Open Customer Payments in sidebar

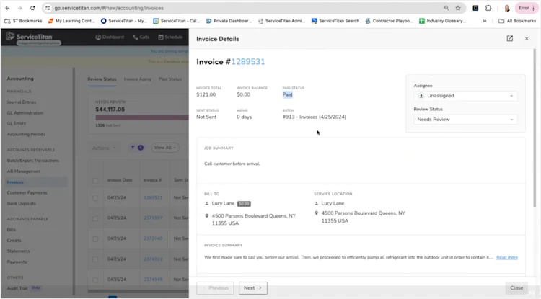[x=27, y=192]
